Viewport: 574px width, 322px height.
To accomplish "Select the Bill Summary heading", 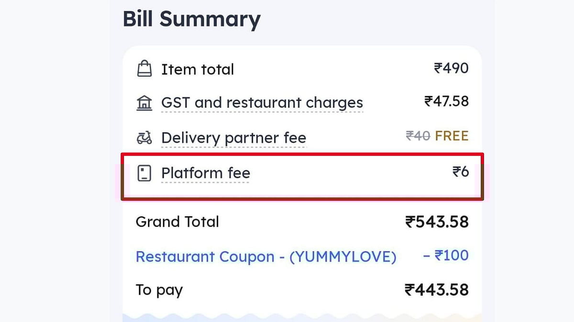I will (192, 19).
